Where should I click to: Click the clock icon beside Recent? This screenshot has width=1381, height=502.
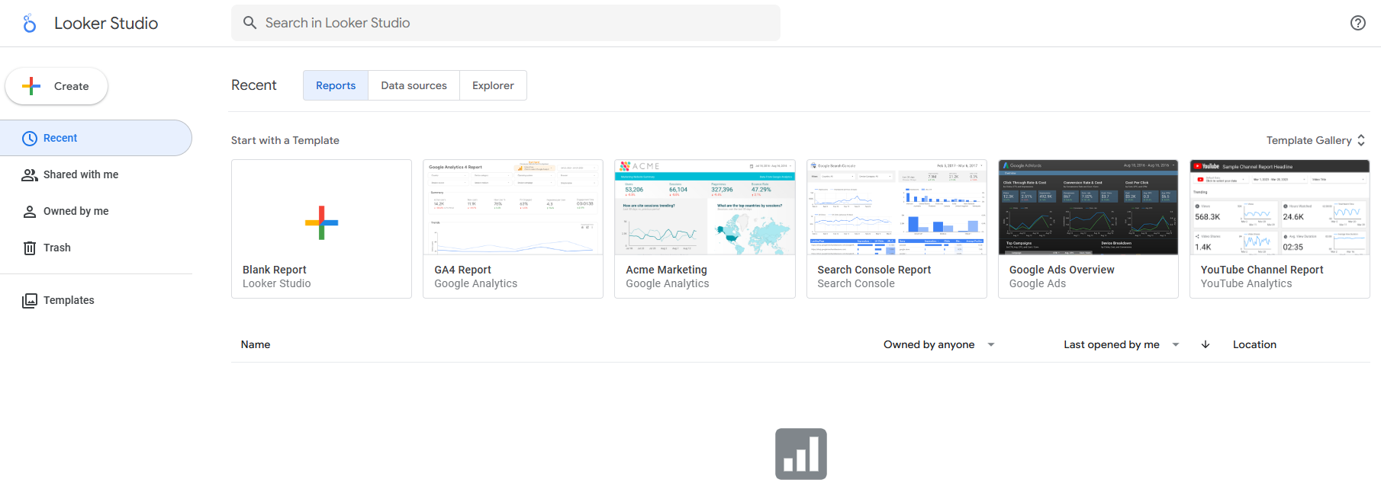[30, 138]
